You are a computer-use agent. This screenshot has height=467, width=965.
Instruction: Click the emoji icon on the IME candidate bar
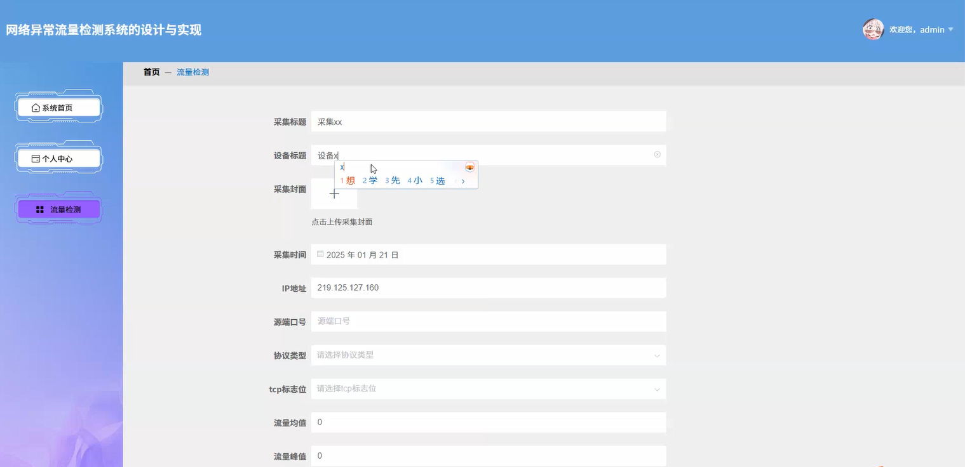tap(469, 167)
